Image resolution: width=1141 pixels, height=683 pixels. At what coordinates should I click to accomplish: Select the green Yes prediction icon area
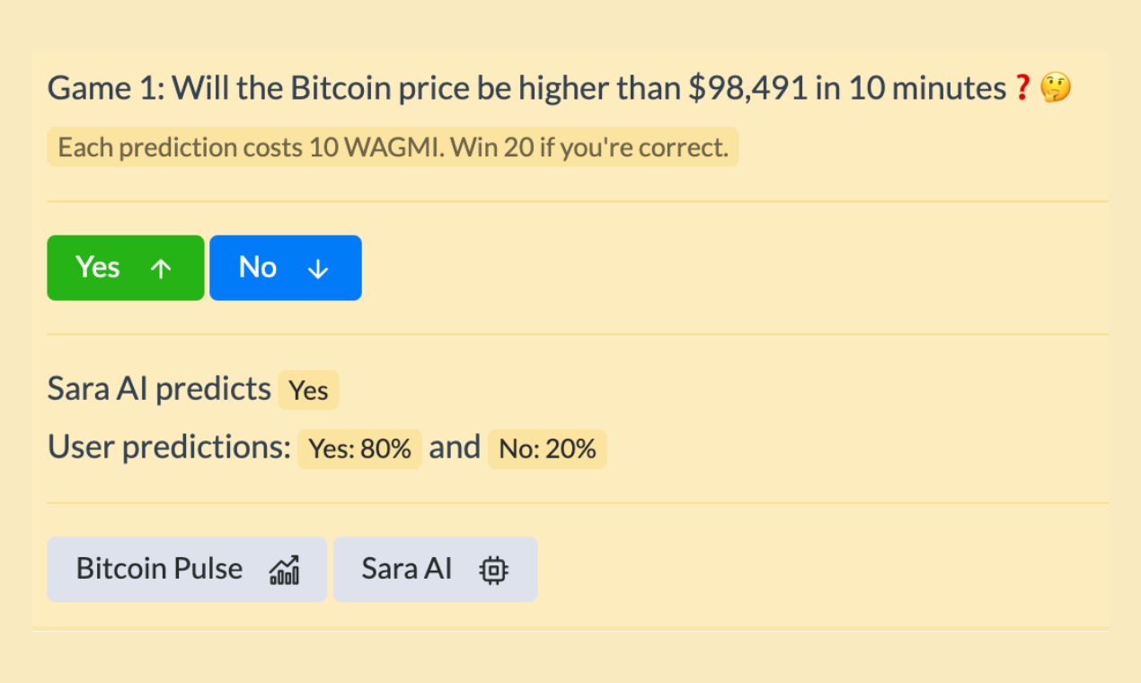coord(125,267)
